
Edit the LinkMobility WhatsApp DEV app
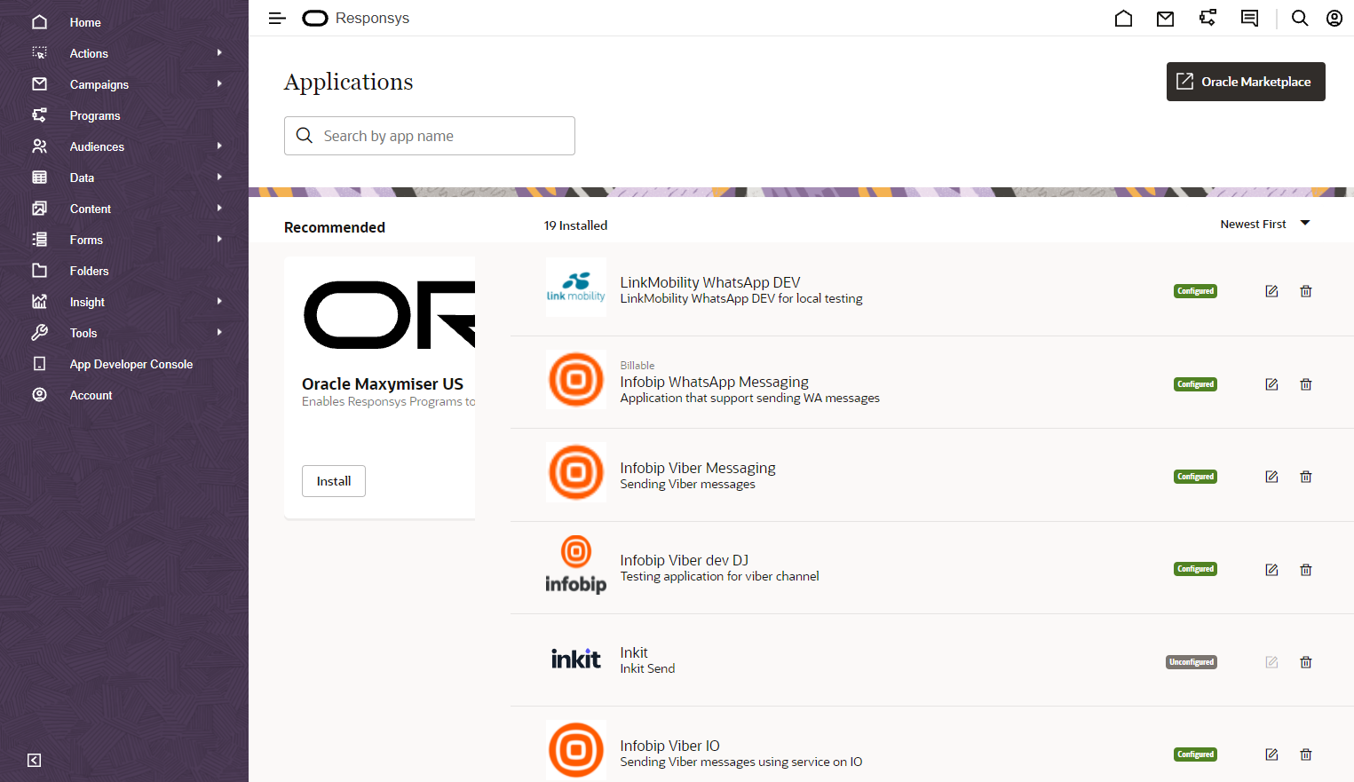click(x=1271, y=291)
